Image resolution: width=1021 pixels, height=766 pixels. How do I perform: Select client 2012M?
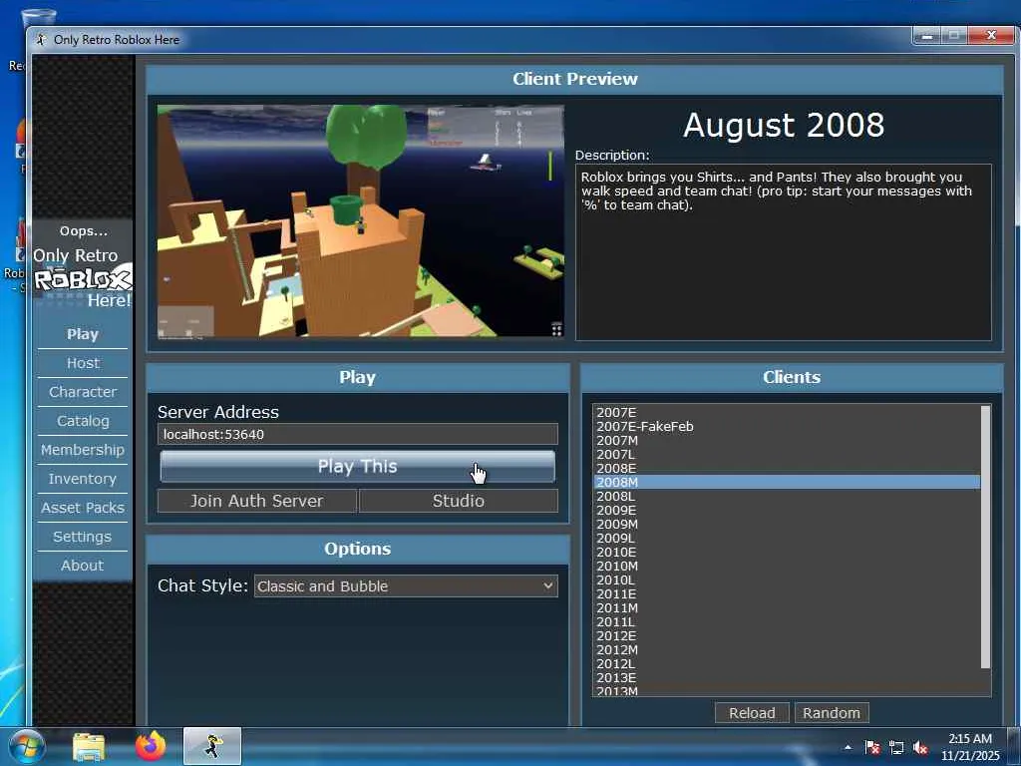[788, 650]
